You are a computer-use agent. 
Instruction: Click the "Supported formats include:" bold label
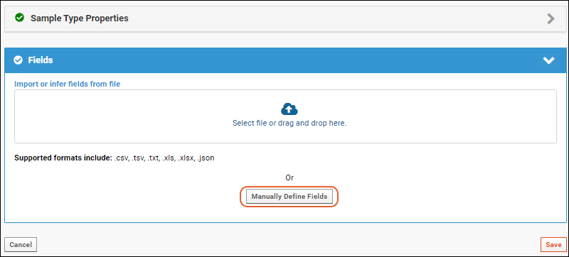(x=63, y=158)
